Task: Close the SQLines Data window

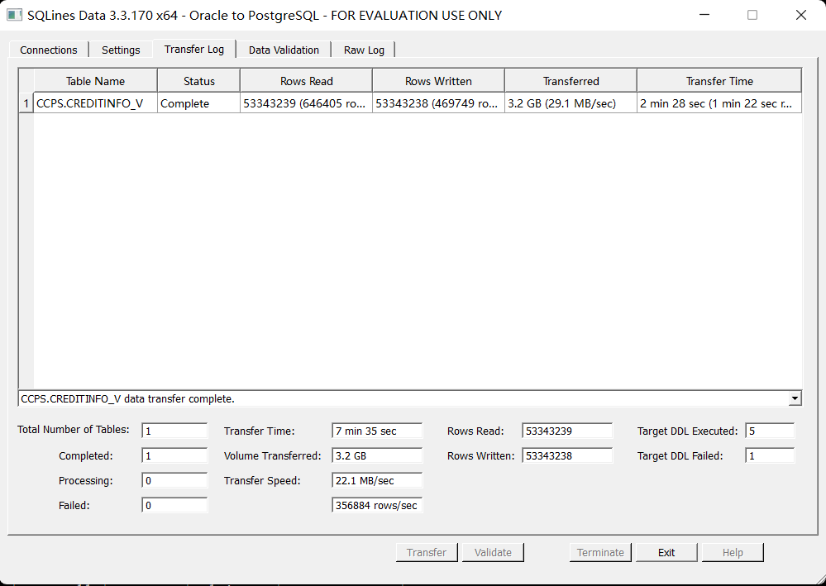Action: pos(800,15)
